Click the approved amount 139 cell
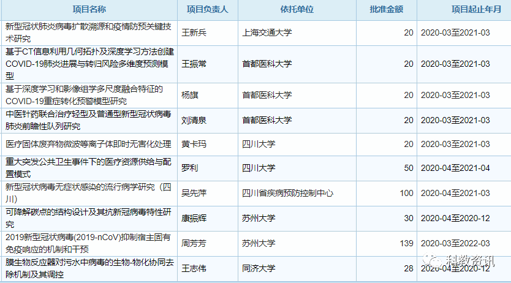This screenshot has height=283, width=511. pyautogui.click(x=406, y=243)
